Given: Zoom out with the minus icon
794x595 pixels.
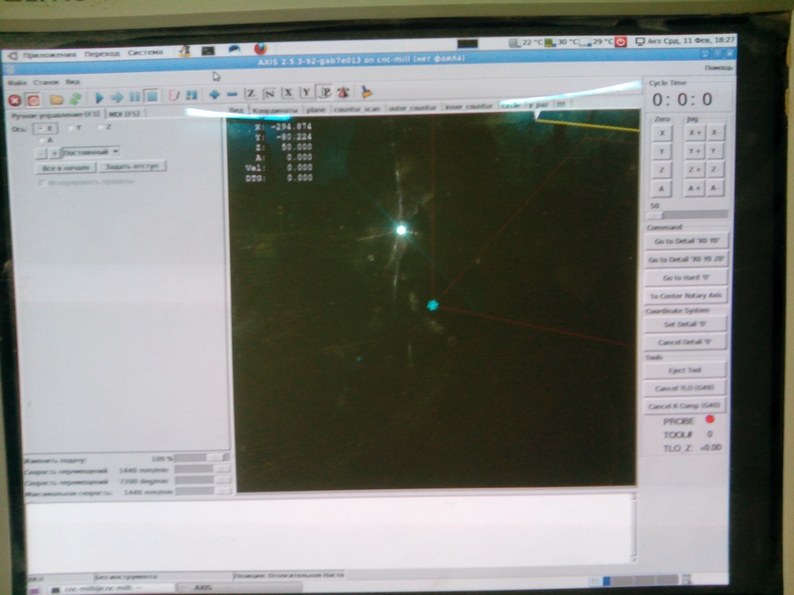Looking at the screenshot, I should pos(232,94).
